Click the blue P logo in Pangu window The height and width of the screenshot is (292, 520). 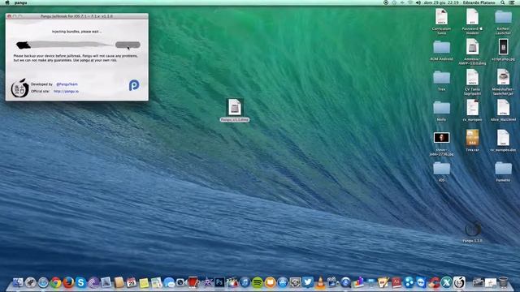(x=134, y=85)
